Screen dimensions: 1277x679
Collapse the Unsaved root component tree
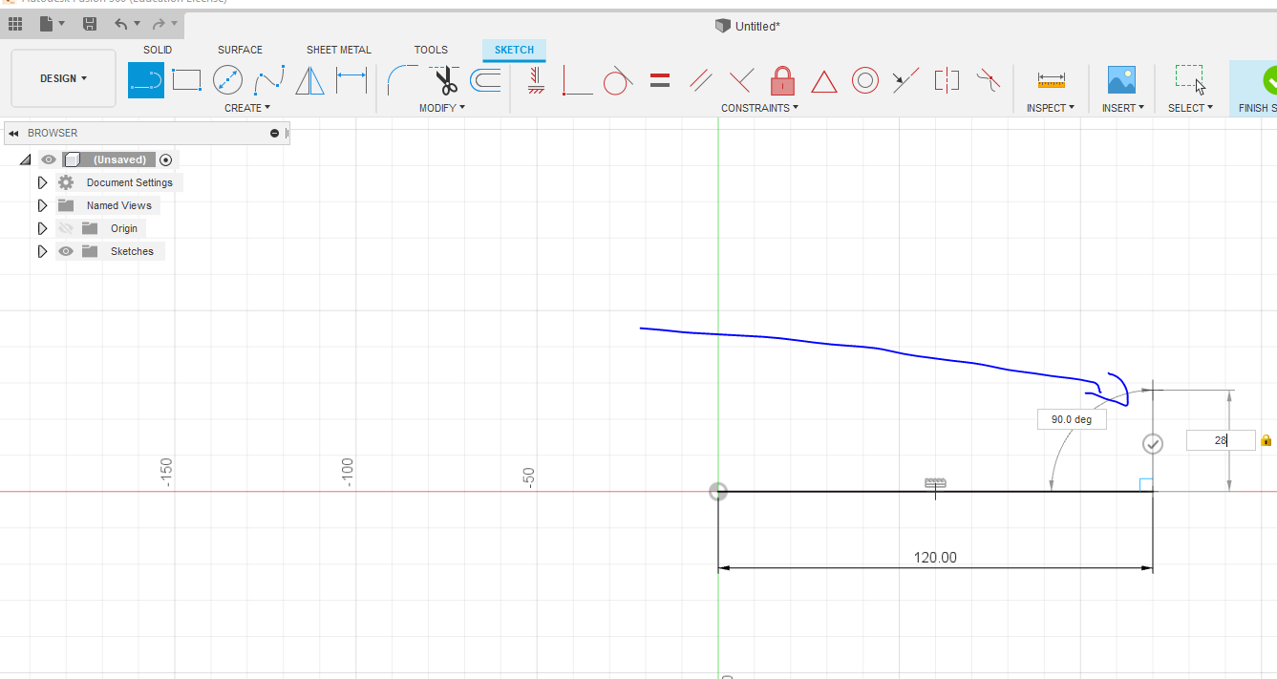click(26, 159)
